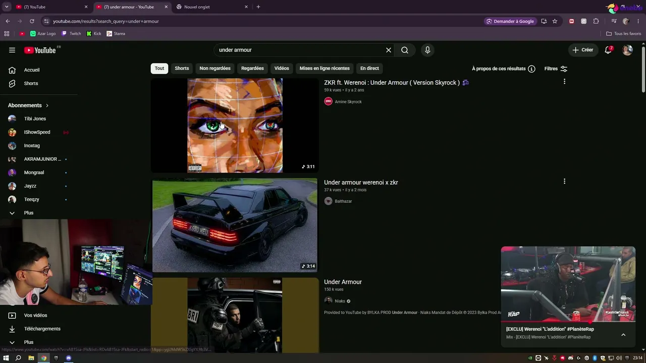
Task: Select the Tout filter chip
Action: [159, 69]
